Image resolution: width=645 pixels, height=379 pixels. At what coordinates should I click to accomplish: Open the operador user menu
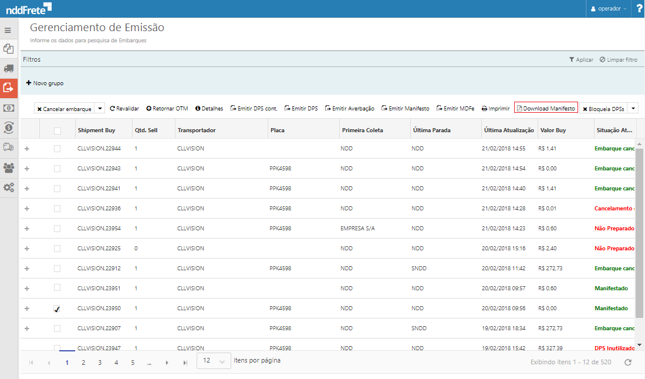[609, 9]
